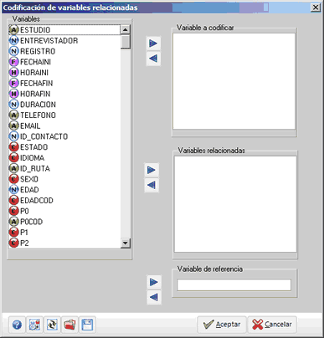Remove variable from 'Variable a codificar' with left arrow
The width and height of the screenshot is (324, 338).
click(x=153, y=59)
